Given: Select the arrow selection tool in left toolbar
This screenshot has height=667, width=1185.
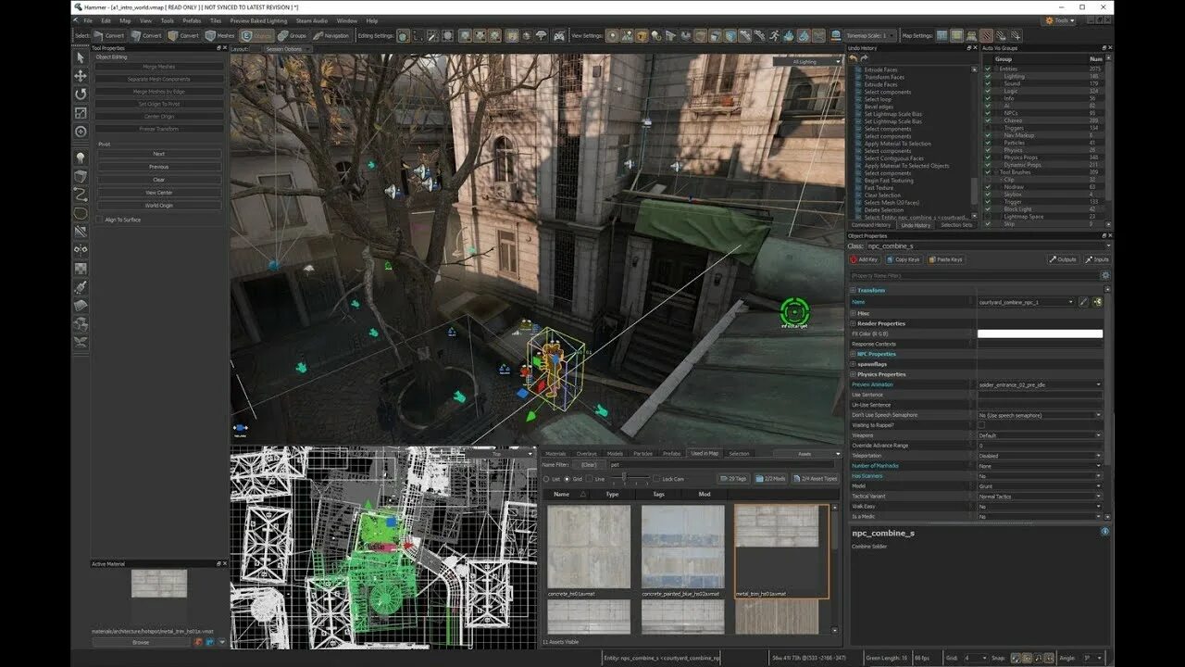Looking at the screenshot, I should pos(81,57).
